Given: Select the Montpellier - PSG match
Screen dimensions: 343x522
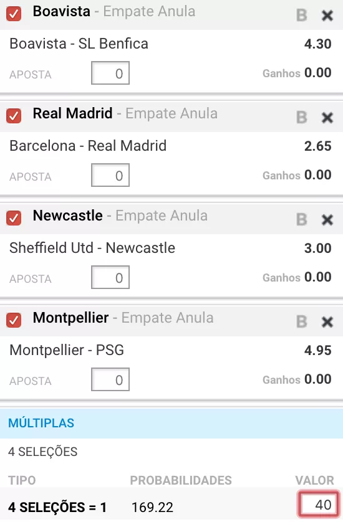Looking at the screenshot, I should pos(67,350).
